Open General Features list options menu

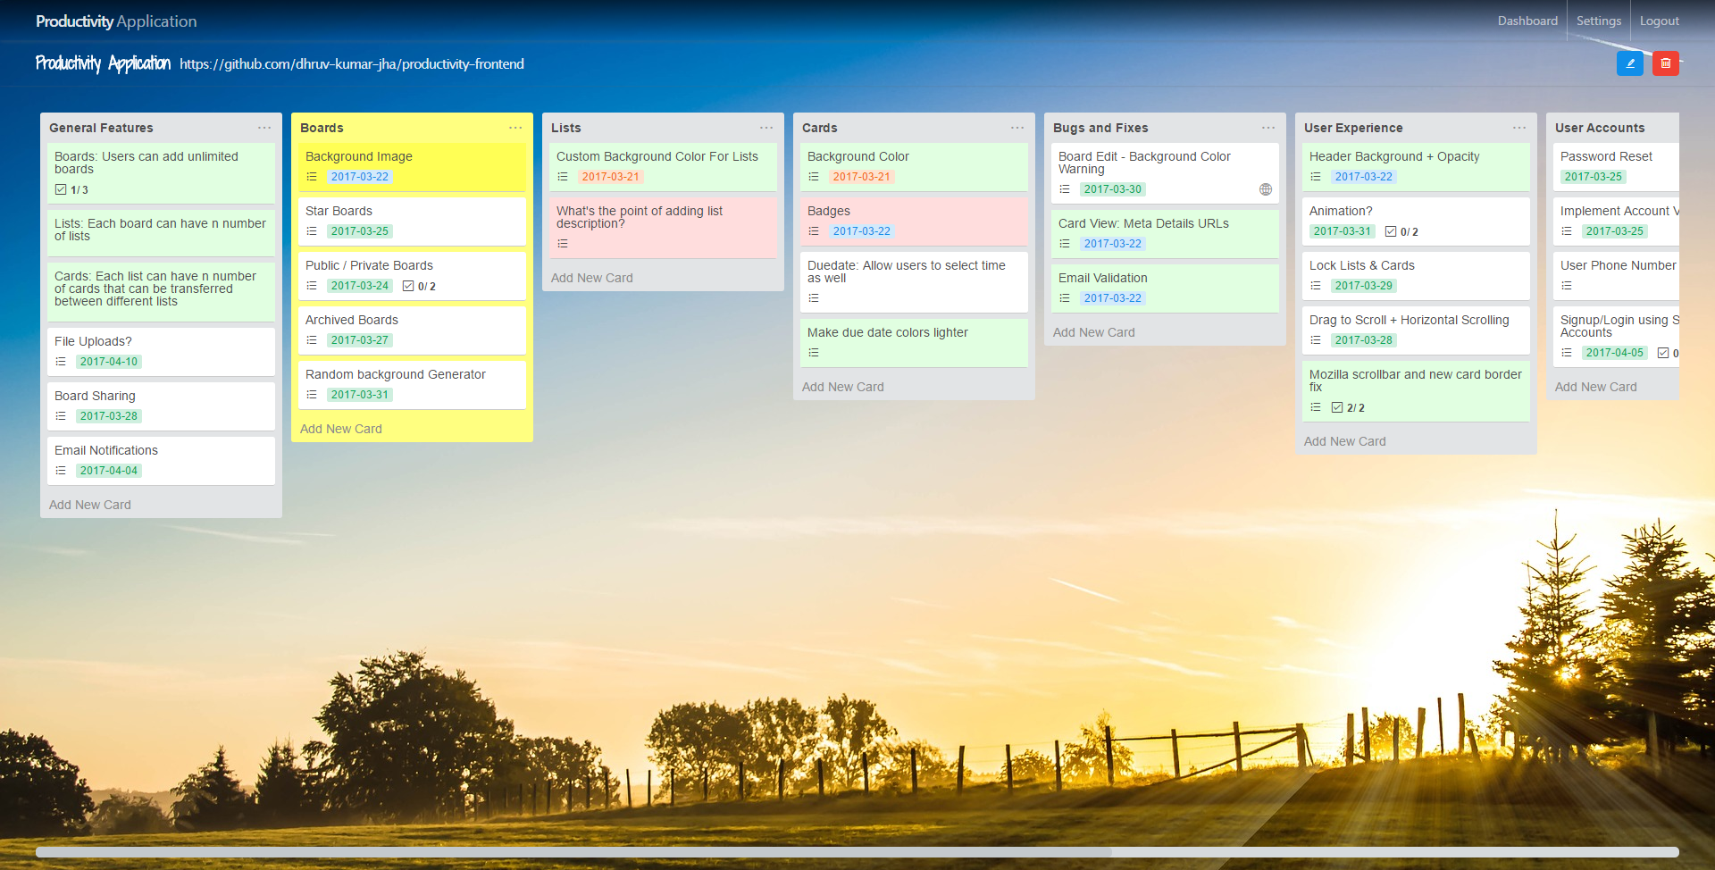pyautogui.click(x=264, y=128)
